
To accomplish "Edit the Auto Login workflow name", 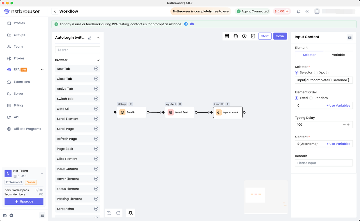I will (90, 38).
